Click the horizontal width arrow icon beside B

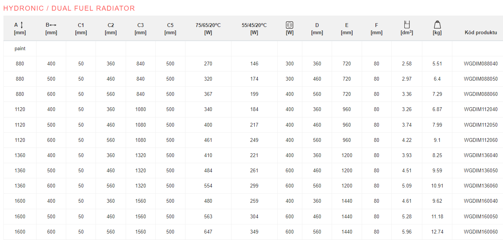pos(53,25)
